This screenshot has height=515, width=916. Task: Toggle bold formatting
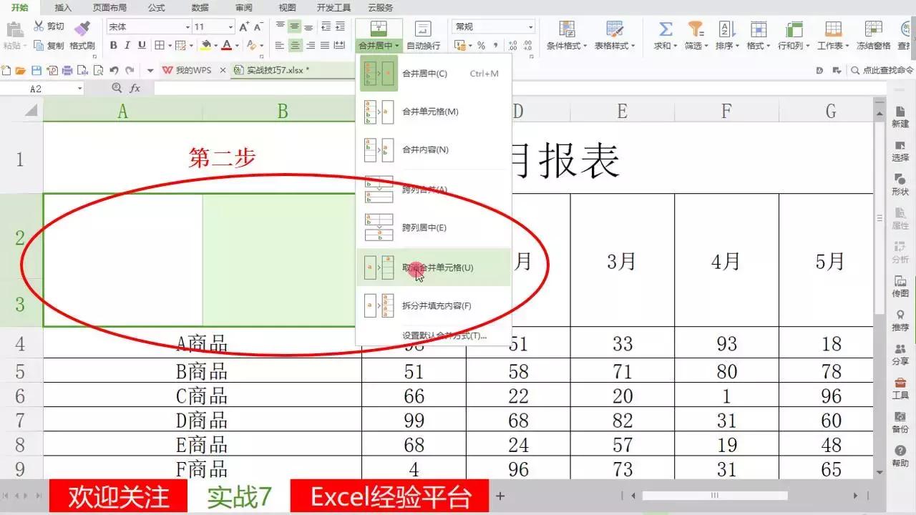click(x=114, y=44)
